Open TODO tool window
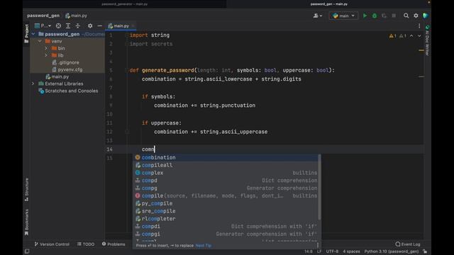This screenshot has width=454, height=255. click(86, 244)
